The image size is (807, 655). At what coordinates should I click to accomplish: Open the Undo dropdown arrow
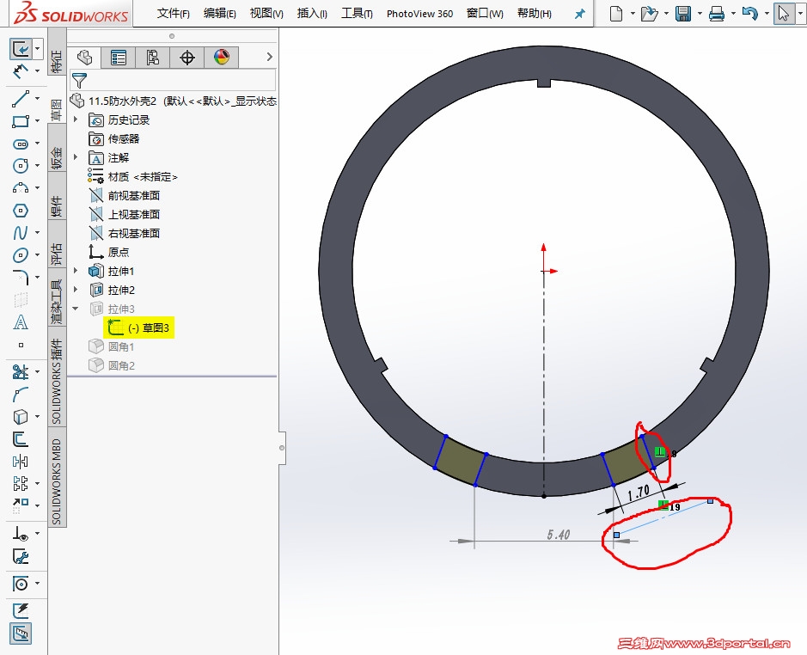767,14
